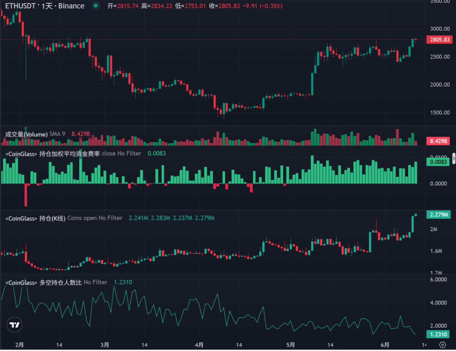This screenshot has height=351, width=456.
Task: Open the hexagonal chart settings icon
Action: pos(443,345)
